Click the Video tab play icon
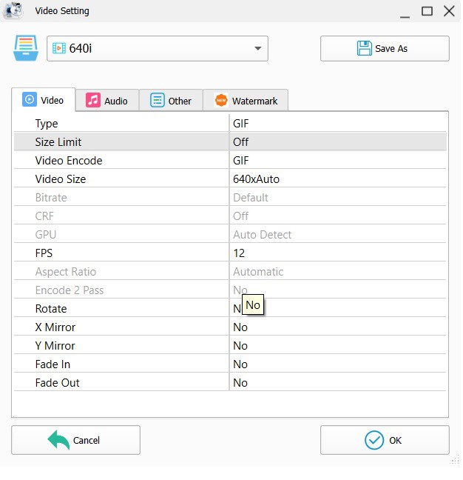Screen dimensions: 463x480 coord(30,100)
